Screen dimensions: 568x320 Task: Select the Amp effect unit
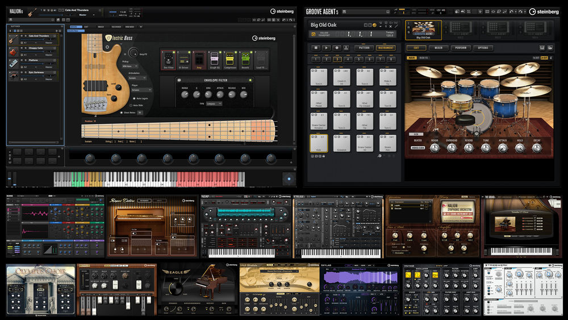click(x=199, y=60)
